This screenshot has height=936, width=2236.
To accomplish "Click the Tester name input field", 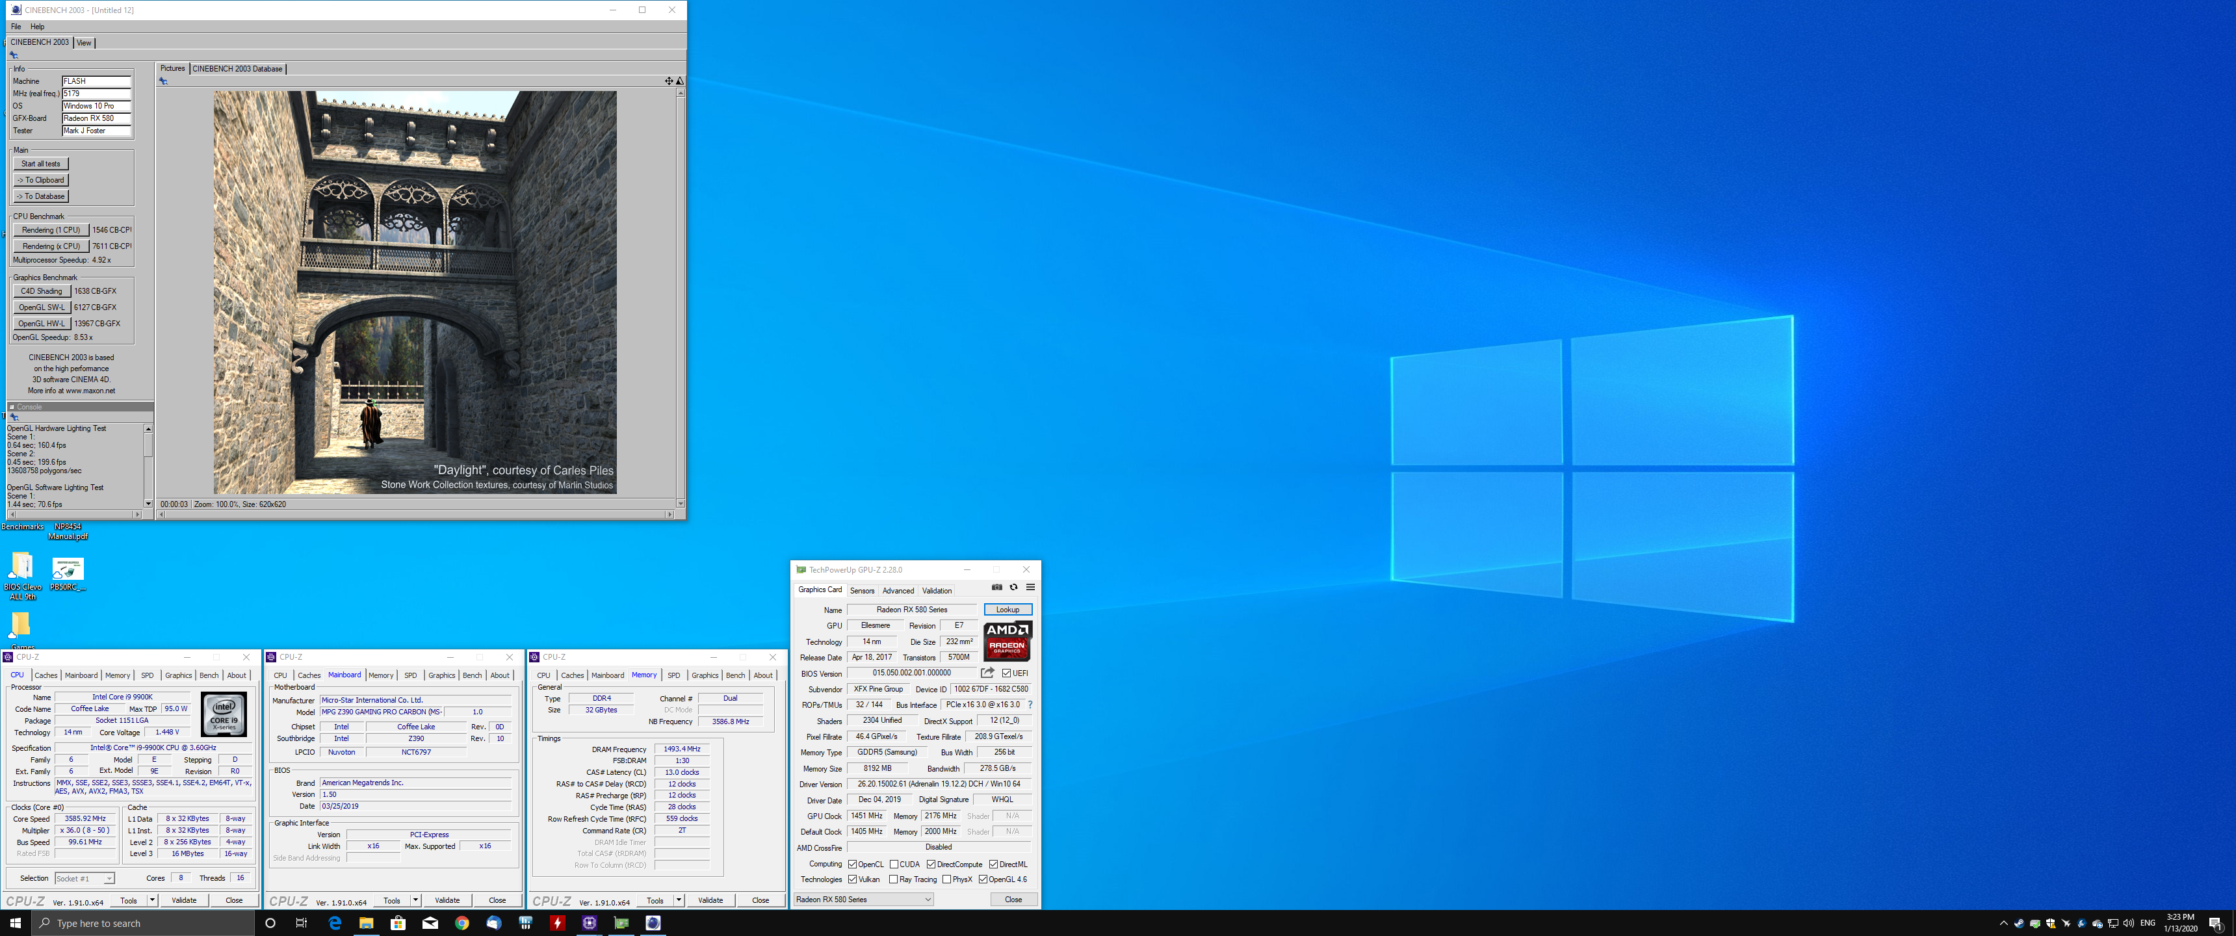I will [96, 131].
